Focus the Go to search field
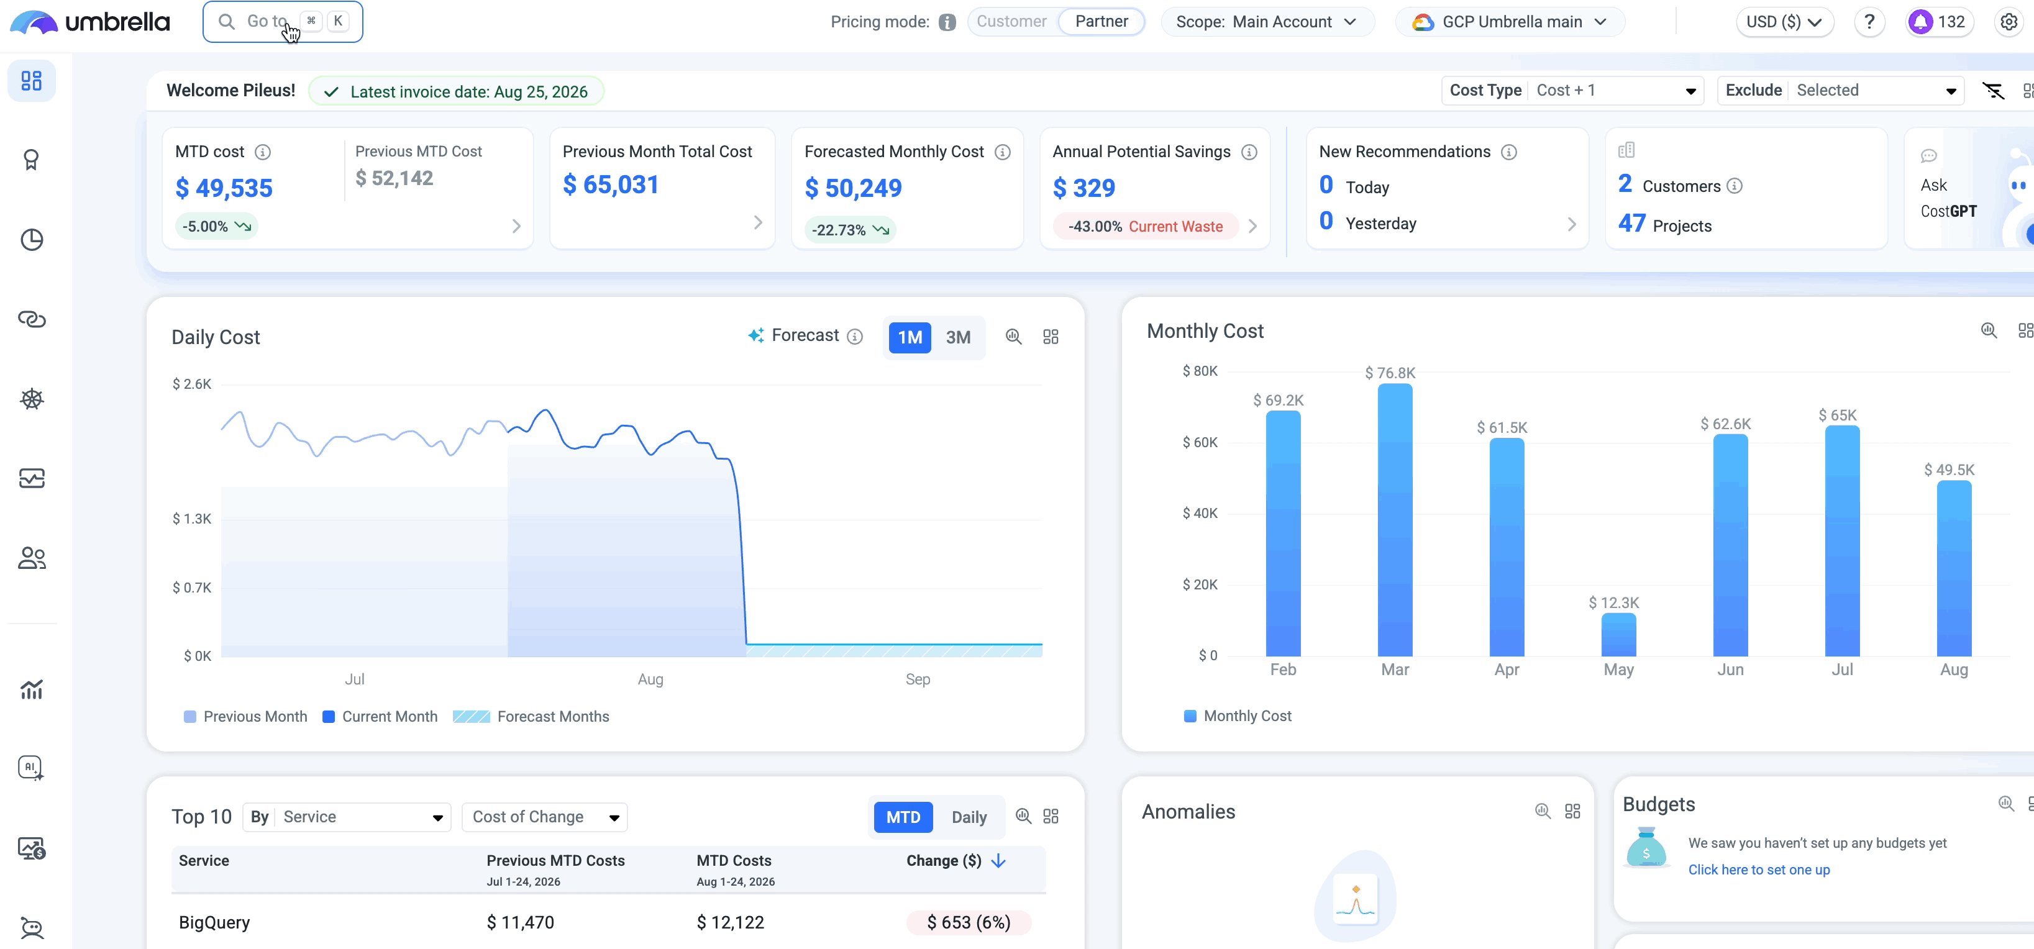2034x949 pixels. pyautogui.click(x=283, y=22)
